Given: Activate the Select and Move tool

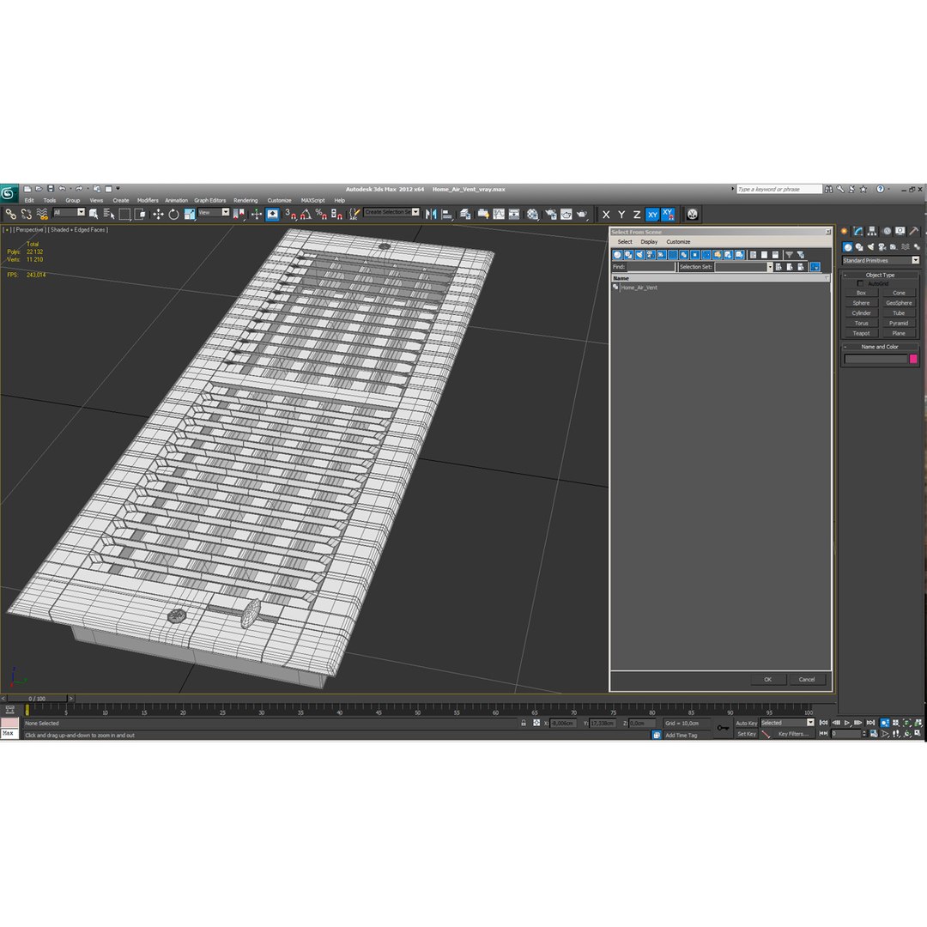Looking at the screenshot, I should tap(158, 214).
